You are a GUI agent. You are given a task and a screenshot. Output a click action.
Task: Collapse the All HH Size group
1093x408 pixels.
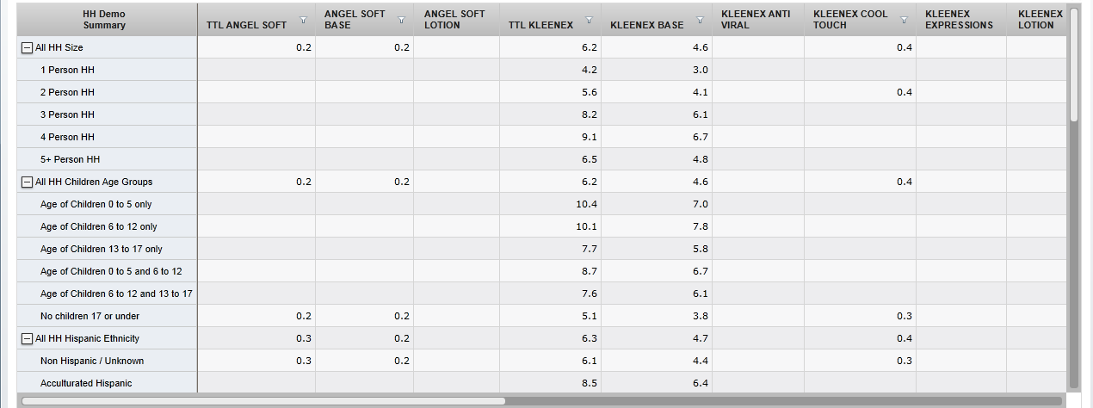coord(27,47)
